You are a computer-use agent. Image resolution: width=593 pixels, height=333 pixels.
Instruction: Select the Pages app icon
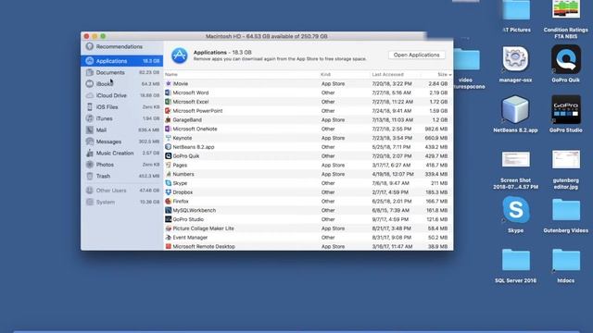point(169,165)
